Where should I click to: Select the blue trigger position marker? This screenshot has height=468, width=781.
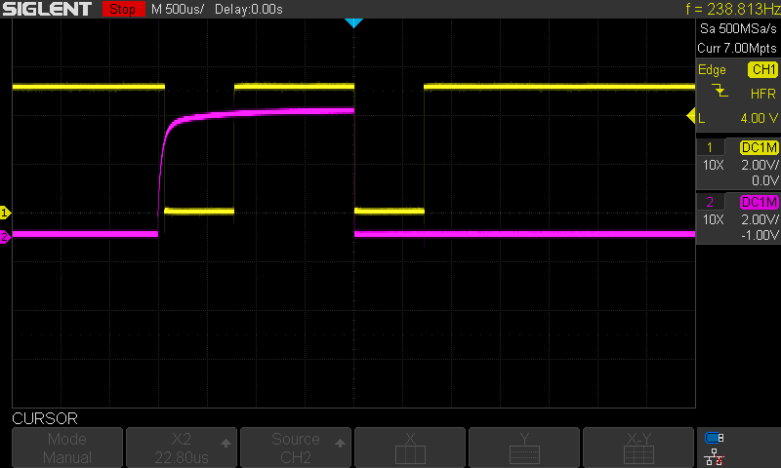353,22
